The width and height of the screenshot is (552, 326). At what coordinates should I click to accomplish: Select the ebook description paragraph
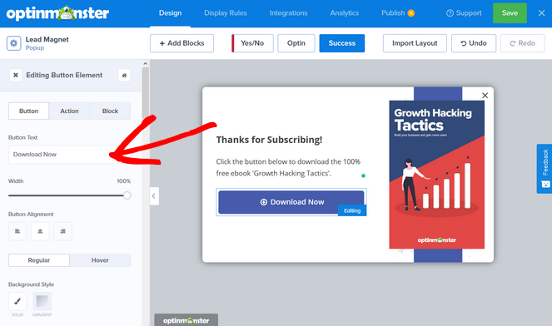coord(288,167)
